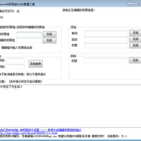Click the maximize window button in title bar

138,4
